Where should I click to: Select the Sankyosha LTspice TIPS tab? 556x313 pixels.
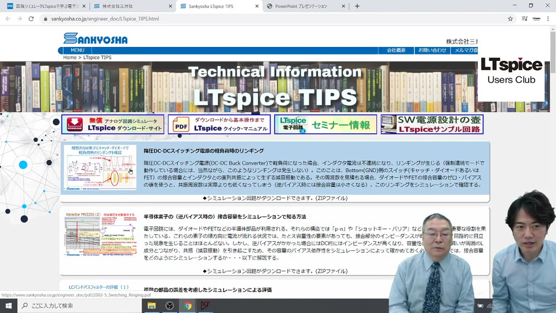click(x=218, y=6)
